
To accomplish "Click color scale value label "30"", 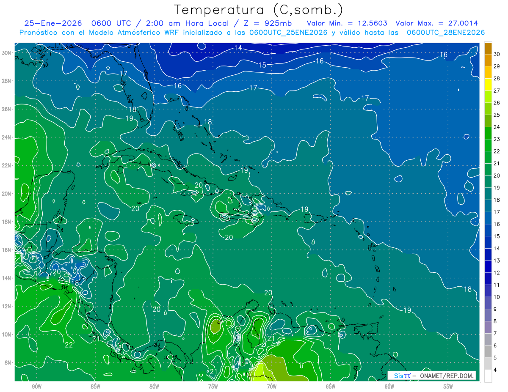I will tap(497, 54).
